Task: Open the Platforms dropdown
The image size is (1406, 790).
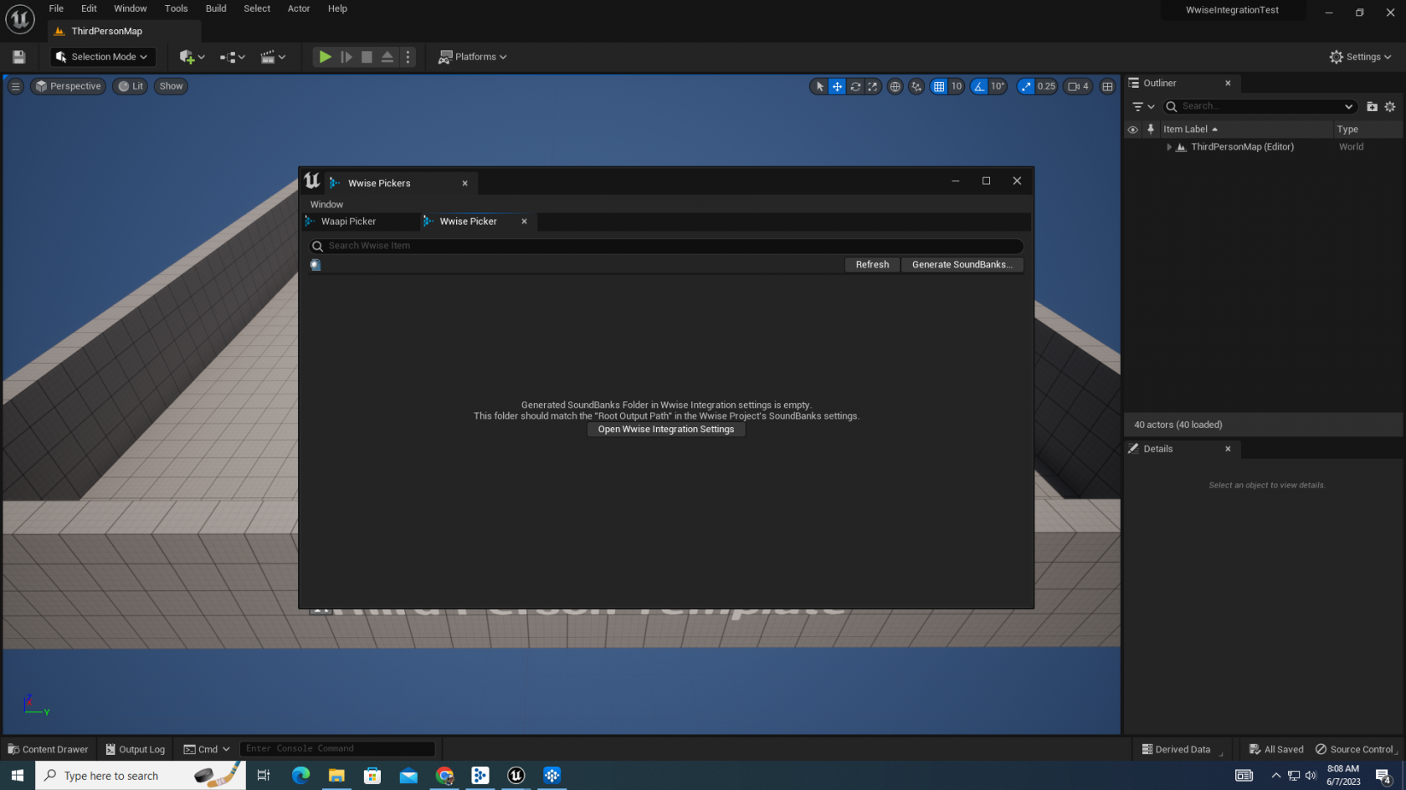Action: coord(473,57)
